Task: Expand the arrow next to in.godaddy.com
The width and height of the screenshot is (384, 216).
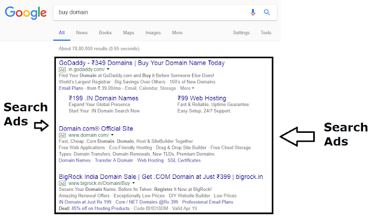Action: pyautogui.click(x=108, y=69)
